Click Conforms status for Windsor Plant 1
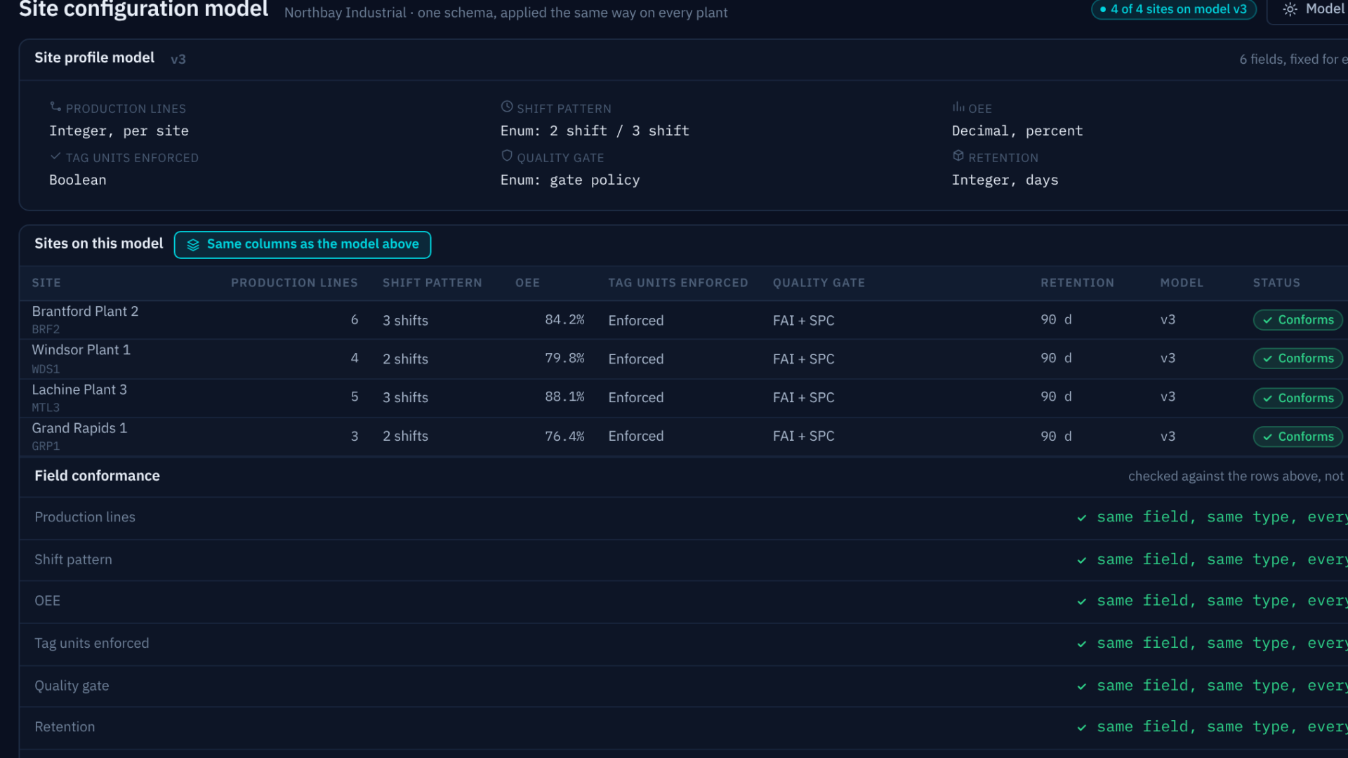Screen dimensions: 1348x758 pyautogui.click(x=1298, y=359)
